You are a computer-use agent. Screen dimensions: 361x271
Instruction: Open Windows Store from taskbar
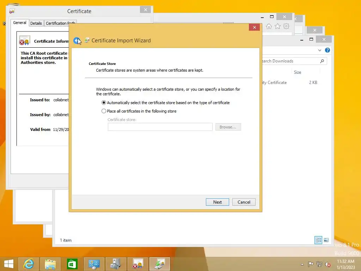tap(72, 264)
